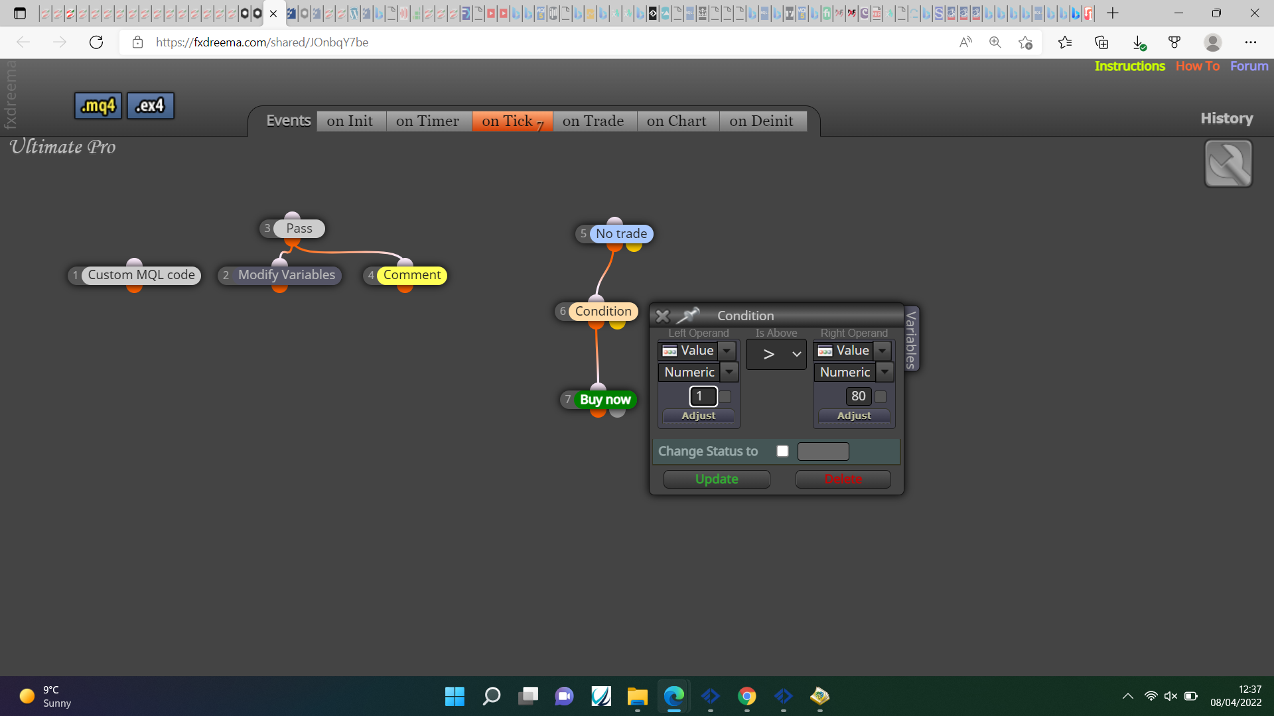This screenshot has width=1274, height=716.
Task: Click the green Update button
Action: coord(717,479)
